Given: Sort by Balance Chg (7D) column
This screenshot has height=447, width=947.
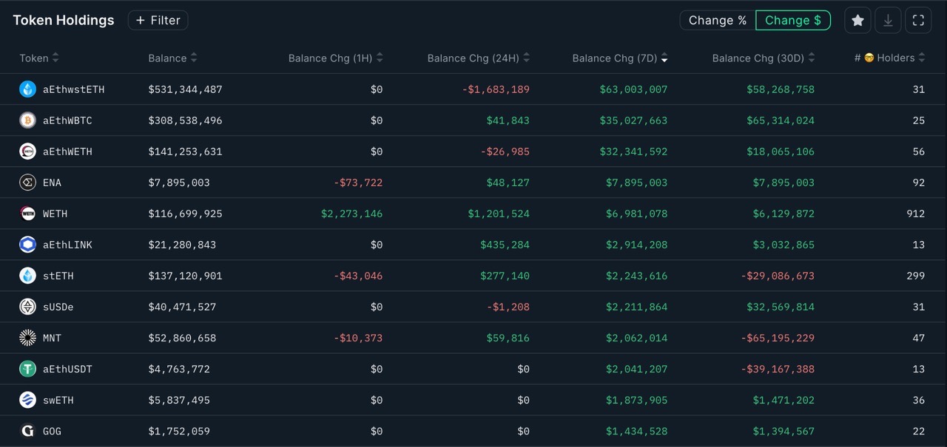Looking at the screenshot, I should coord(619,58).
